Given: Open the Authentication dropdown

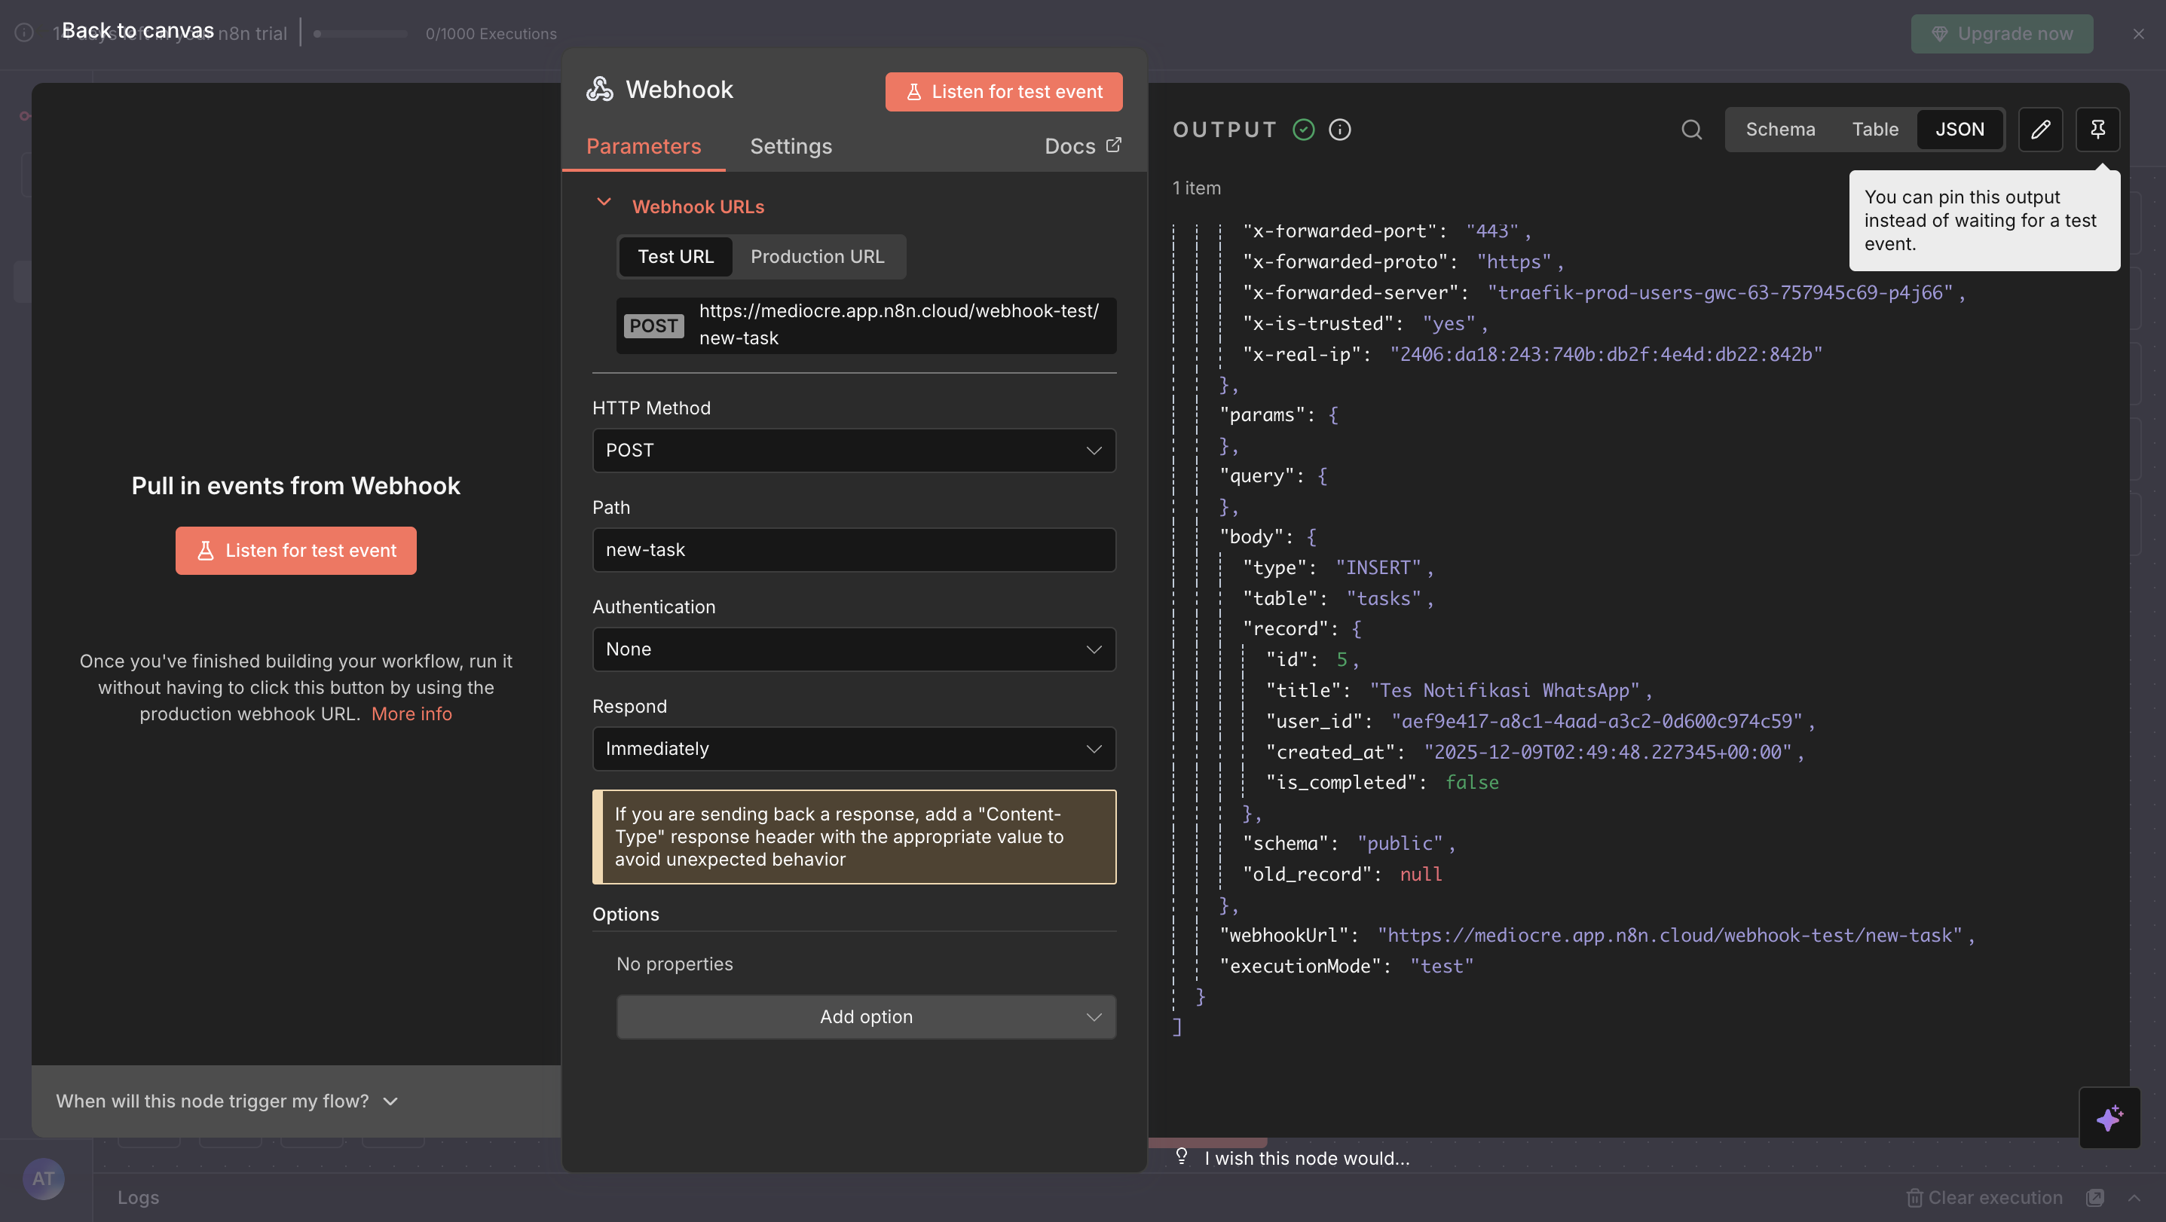Looking at the screenshot, I should pos(853,649).
